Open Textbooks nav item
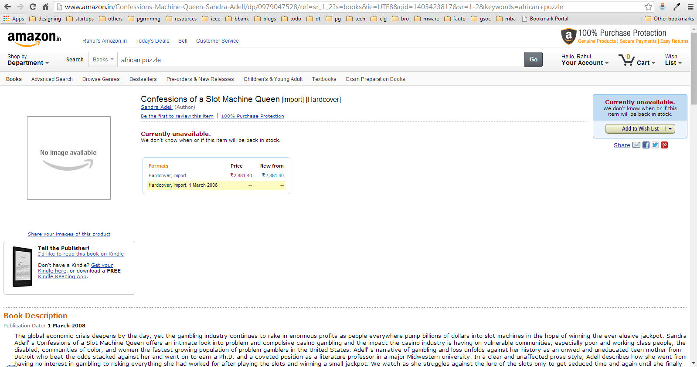This screenshot has height=367, width=697. 324,79
